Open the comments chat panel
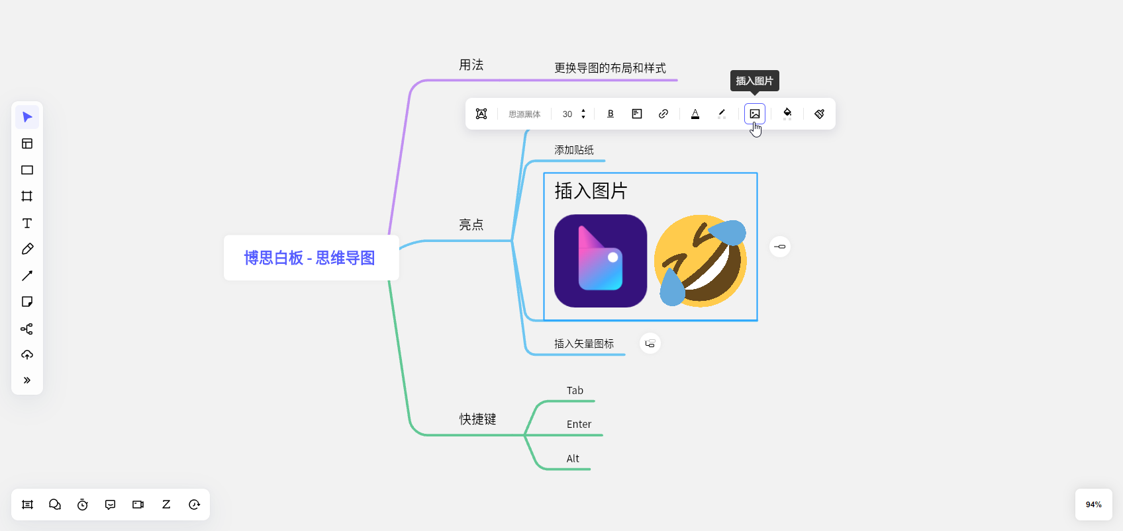The height and width of the screenshot is (531, 1123). tap(55, 505)
